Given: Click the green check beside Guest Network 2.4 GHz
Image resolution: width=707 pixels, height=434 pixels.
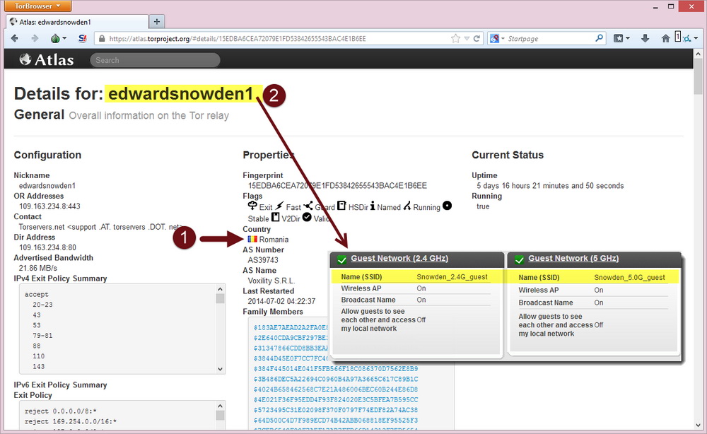Looking at the screenshot, I should 341,259.
